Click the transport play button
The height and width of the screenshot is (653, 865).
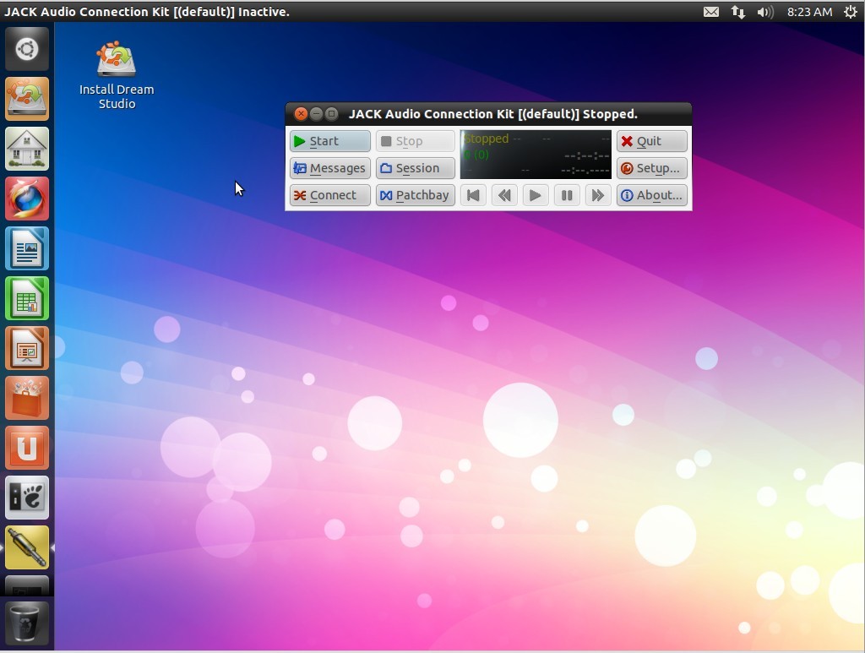click(x=535, y=195)
